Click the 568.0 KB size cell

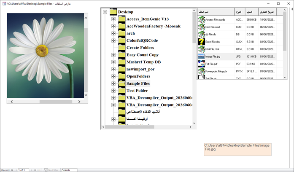tap(251, 19)
